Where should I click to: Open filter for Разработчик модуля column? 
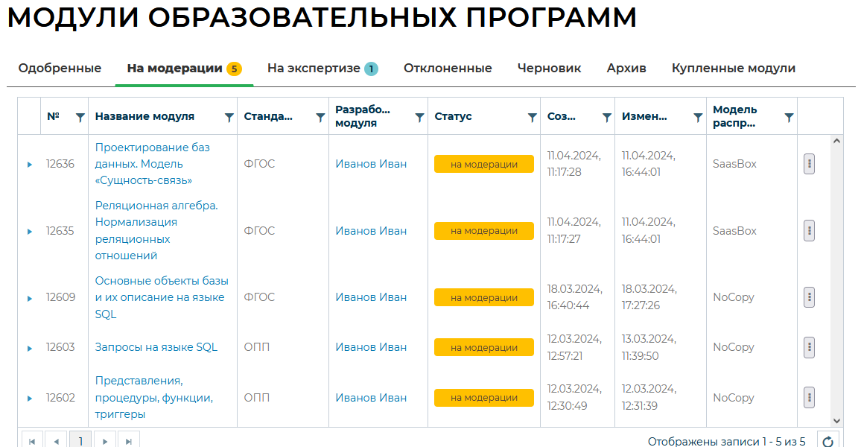pyautogui.click(x=419, y=117)
